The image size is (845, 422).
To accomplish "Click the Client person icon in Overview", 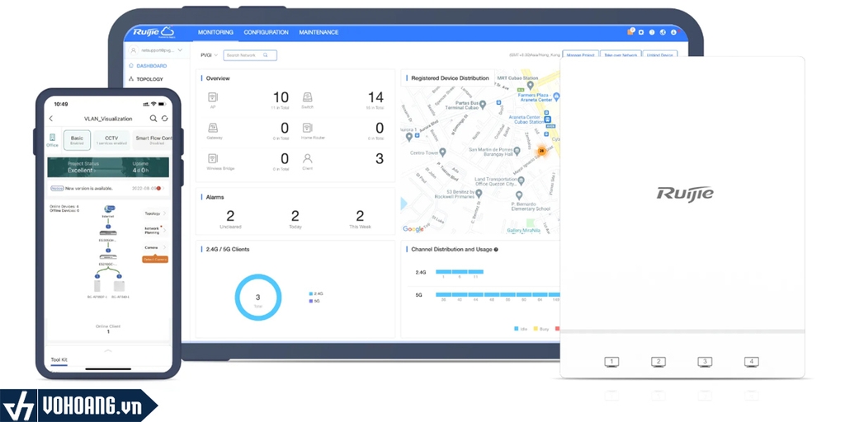I will point(307,158).
